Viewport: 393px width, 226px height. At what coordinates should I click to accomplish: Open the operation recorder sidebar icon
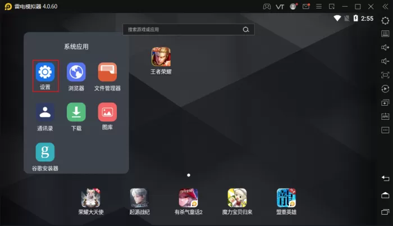click(x=385, y=89)
